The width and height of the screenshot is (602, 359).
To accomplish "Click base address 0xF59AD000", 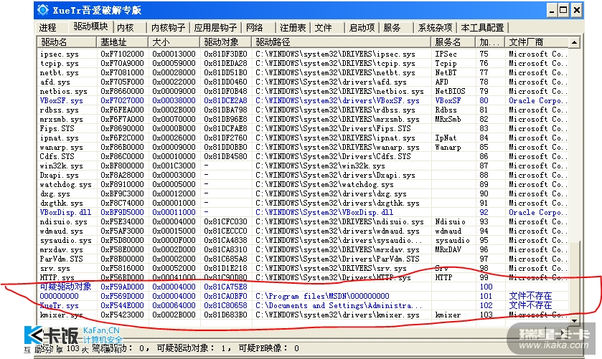I will [122, 287].
